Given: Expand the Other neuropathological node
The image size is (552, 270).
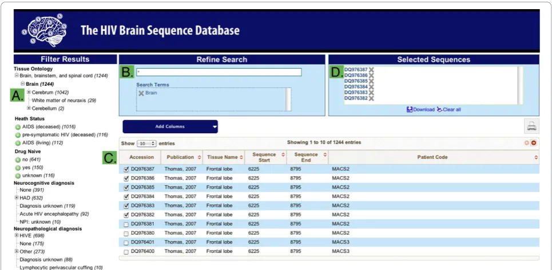Looking at the screenshot, I should tap(17, 251).
